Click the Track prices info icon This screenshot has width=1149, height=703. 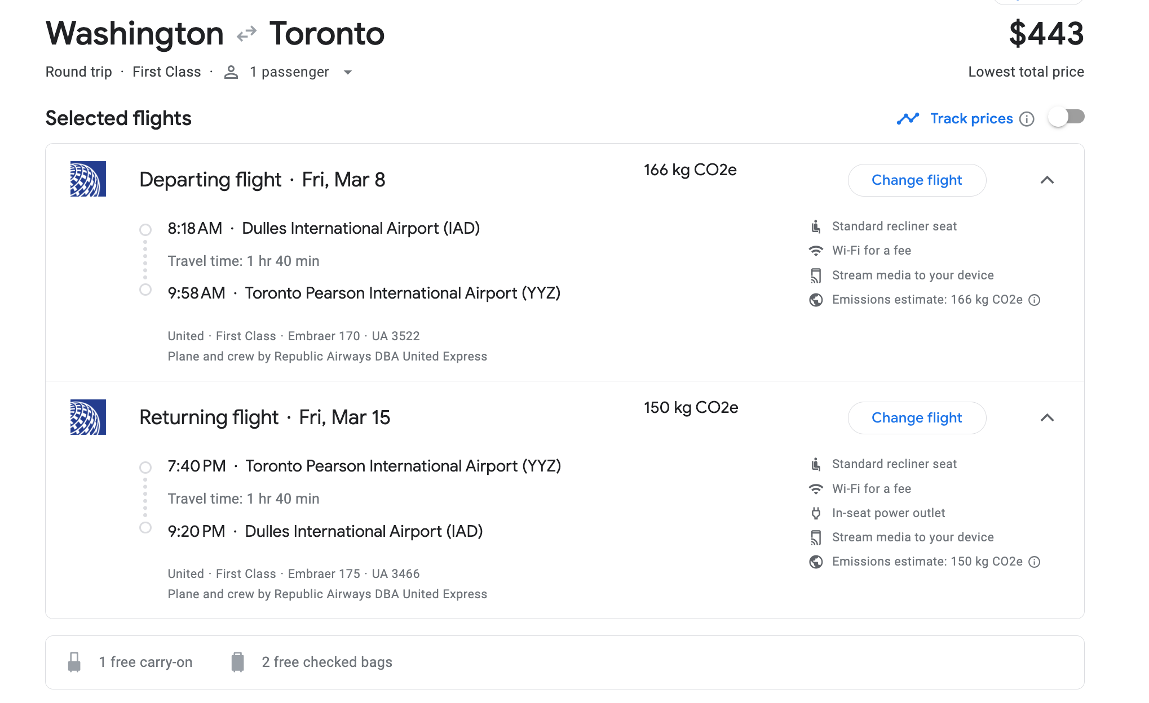[x=1027, y=119]
